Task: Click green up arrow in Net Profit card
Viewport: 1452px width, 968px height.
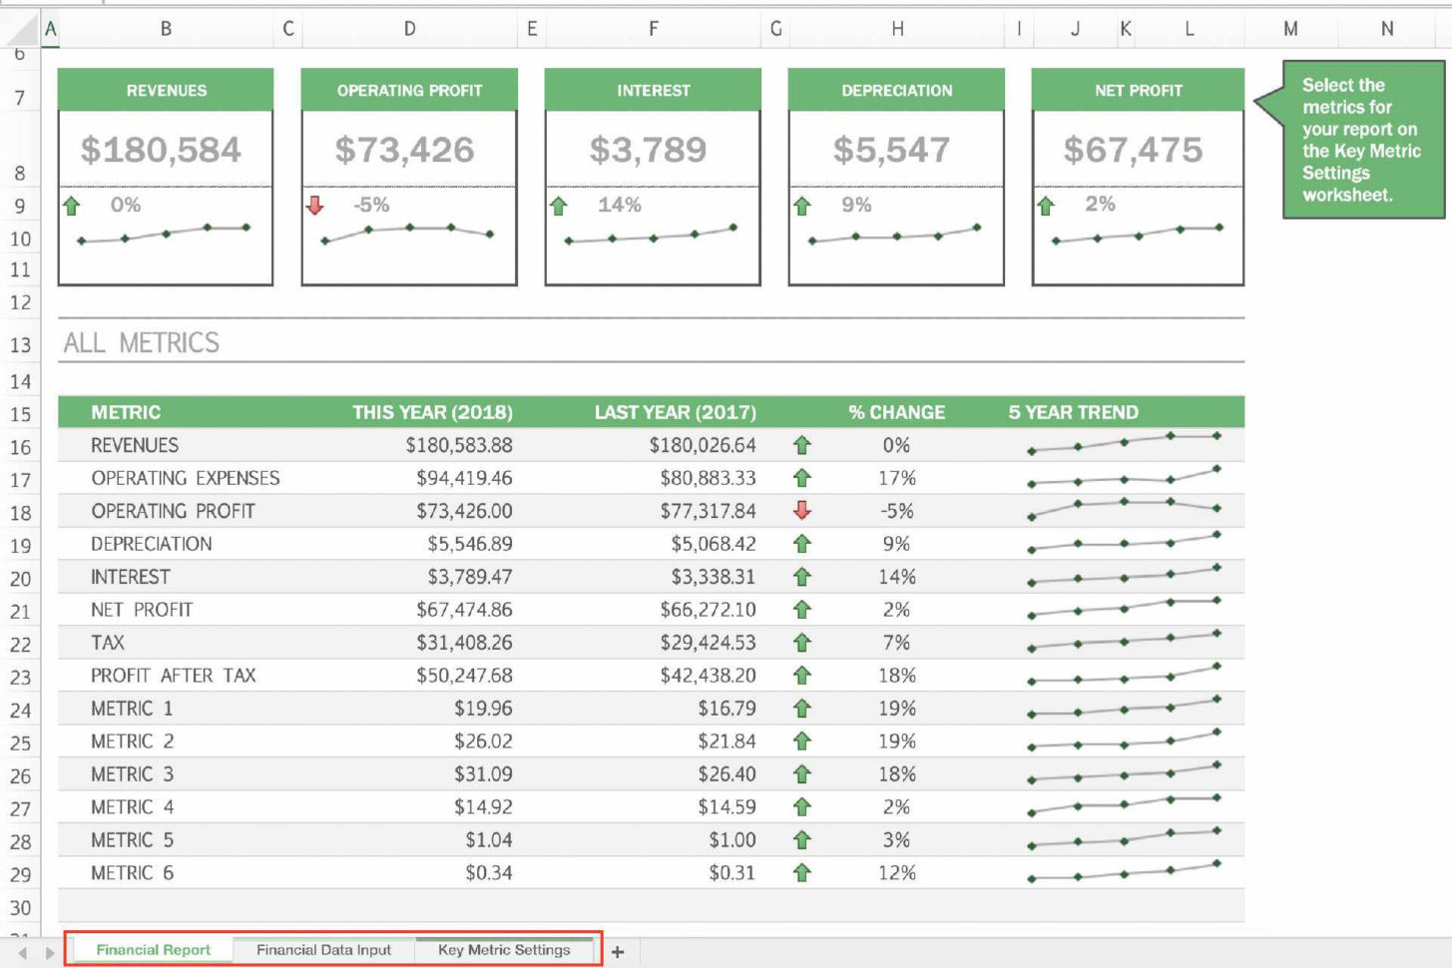Action: click(1045, 206)
